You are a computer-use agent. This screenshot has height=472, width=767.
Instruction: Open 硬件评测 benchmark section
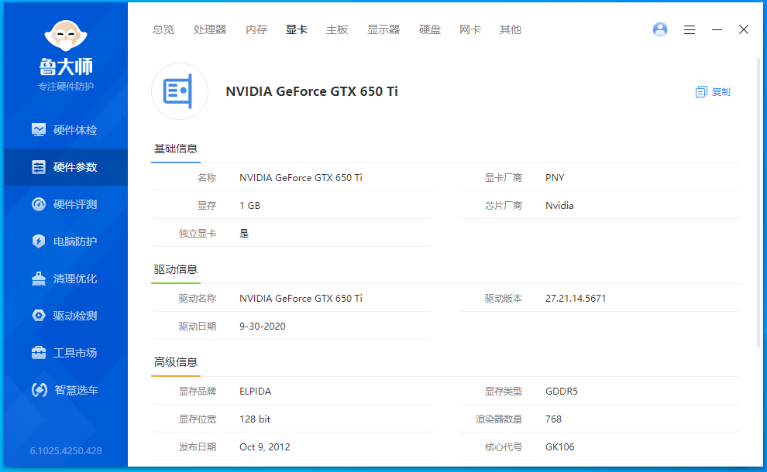[x=65, y=204]
